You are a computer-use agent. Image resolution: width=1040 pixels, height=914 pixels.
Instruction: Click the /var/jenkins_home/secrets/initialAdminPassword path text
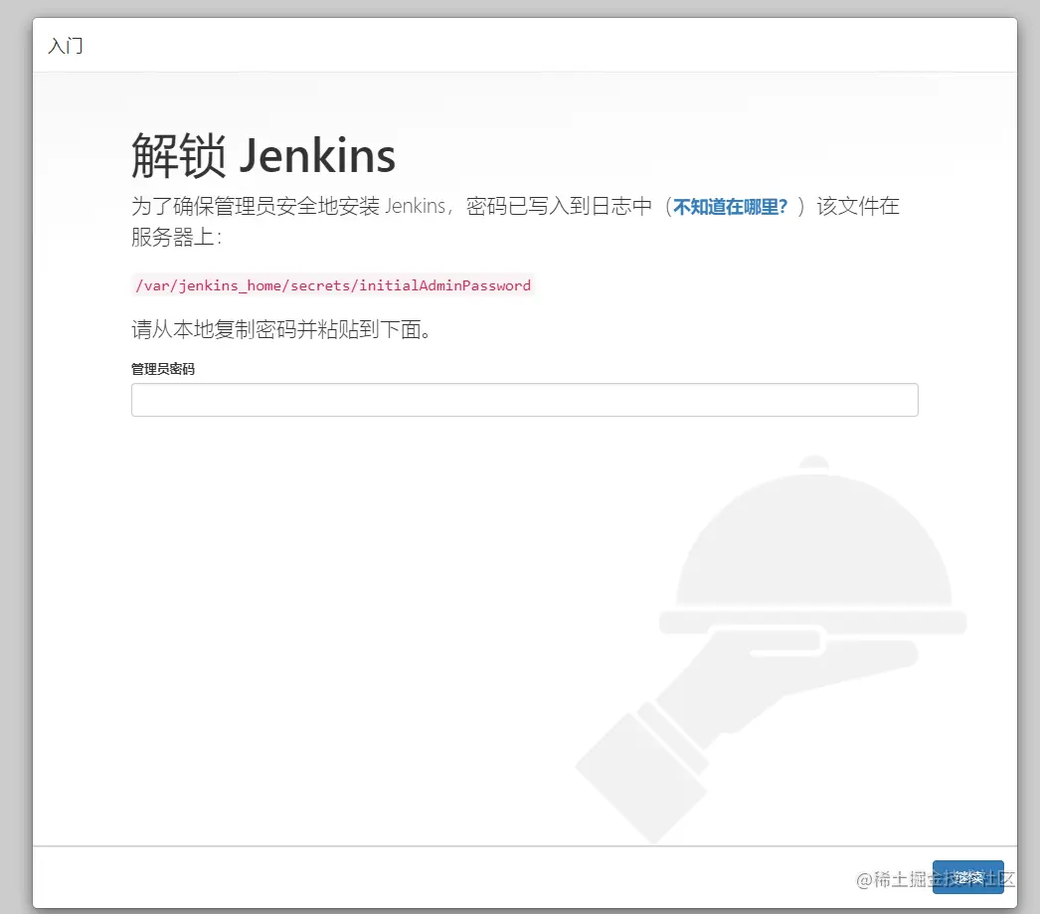(333, 285)
